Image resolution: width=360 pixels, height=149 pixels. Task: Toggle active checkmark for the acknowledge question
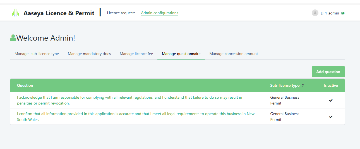(x=331, y=100)
